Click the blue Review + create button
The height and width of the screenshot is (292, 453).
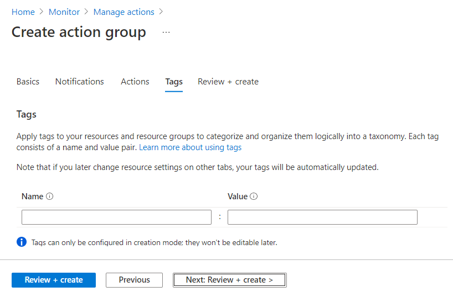pyautogui.click(x=54, y=280)
